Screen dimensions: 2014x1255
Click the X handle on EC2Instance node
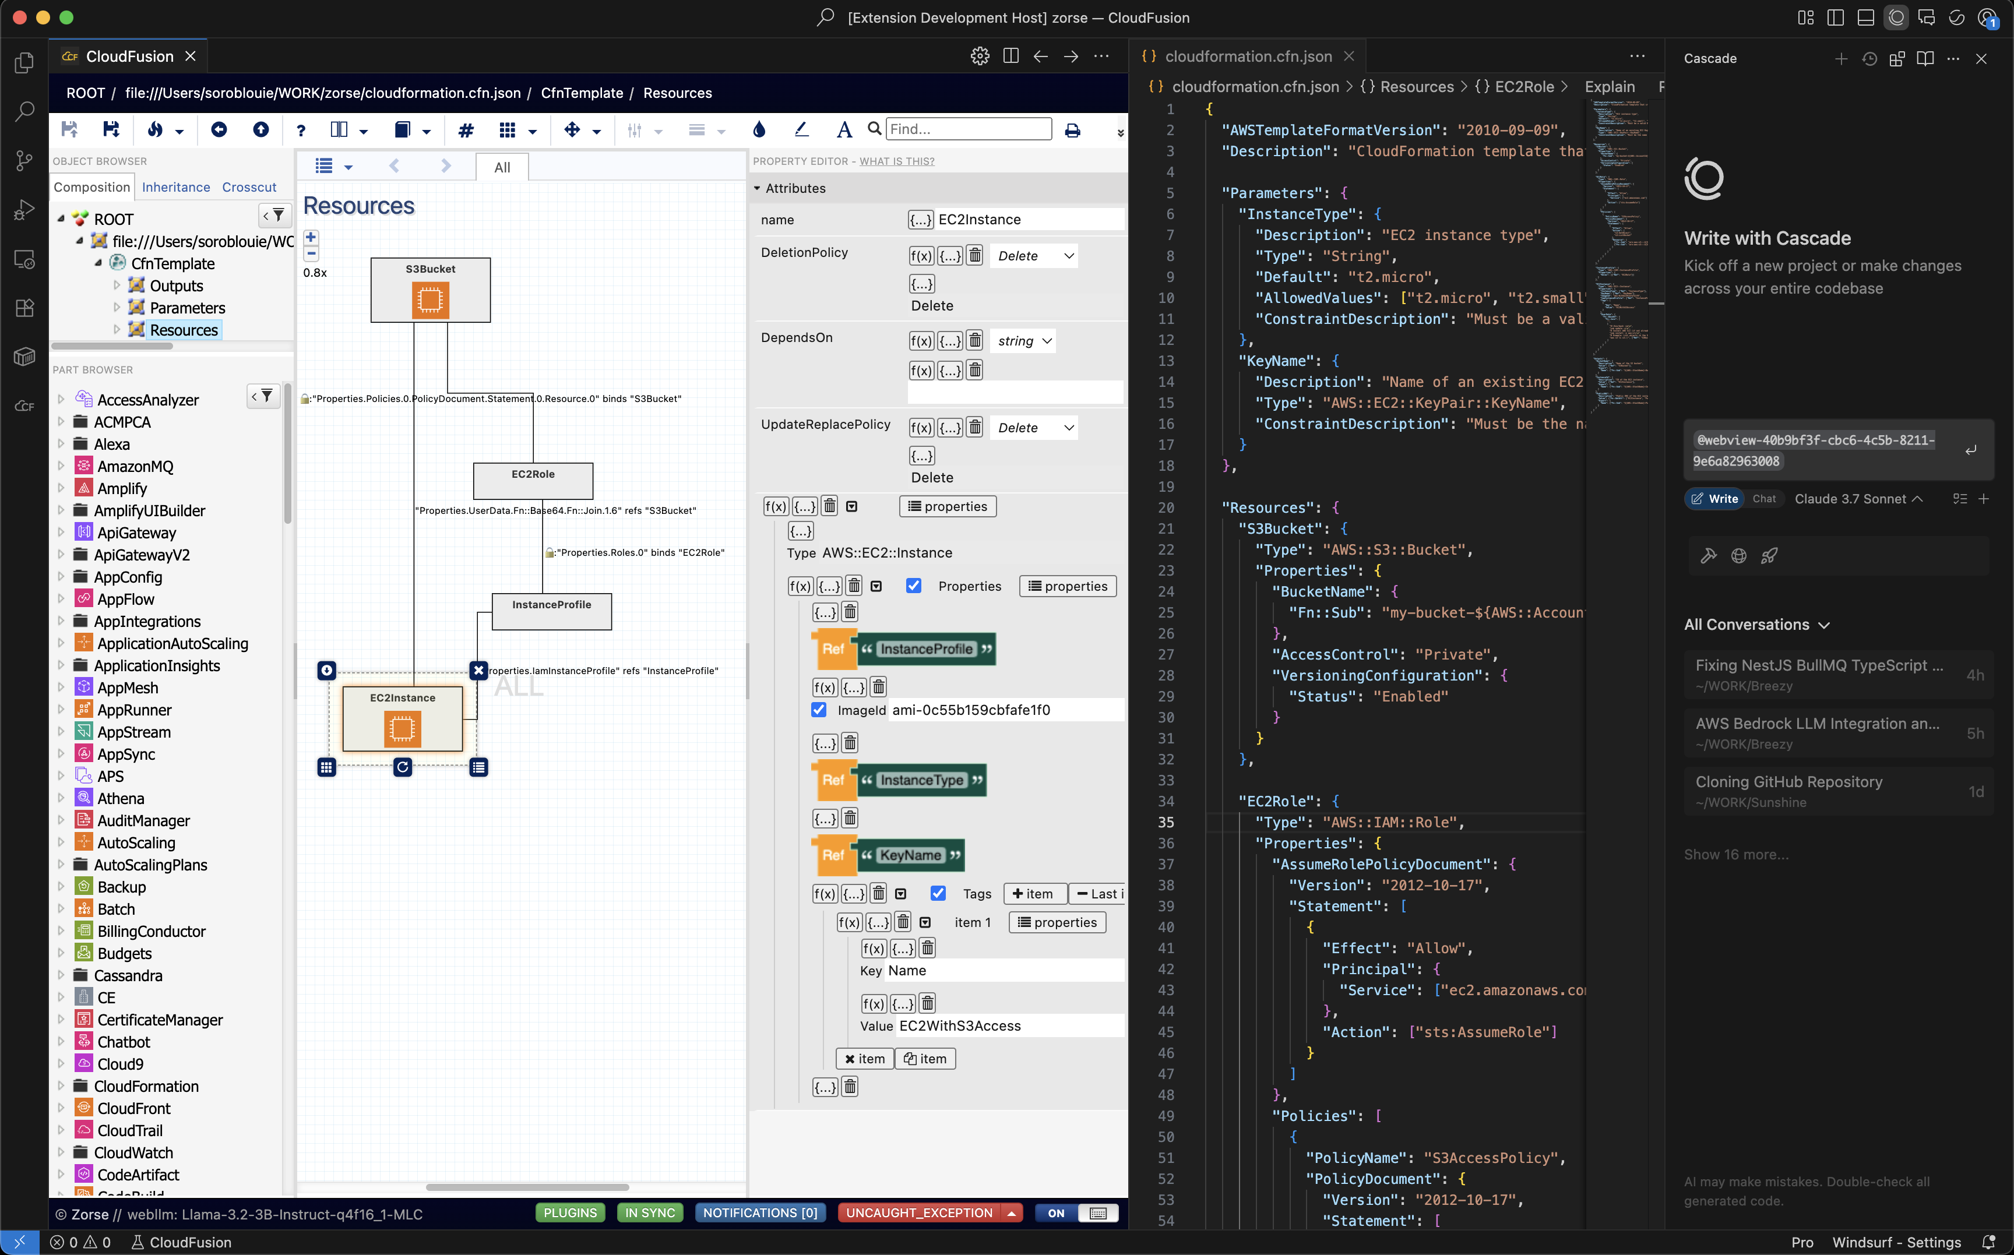(x=479, y=670)
